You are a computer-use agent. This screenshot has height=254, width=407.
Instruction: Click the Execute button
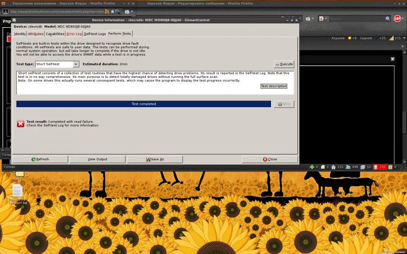284,64
